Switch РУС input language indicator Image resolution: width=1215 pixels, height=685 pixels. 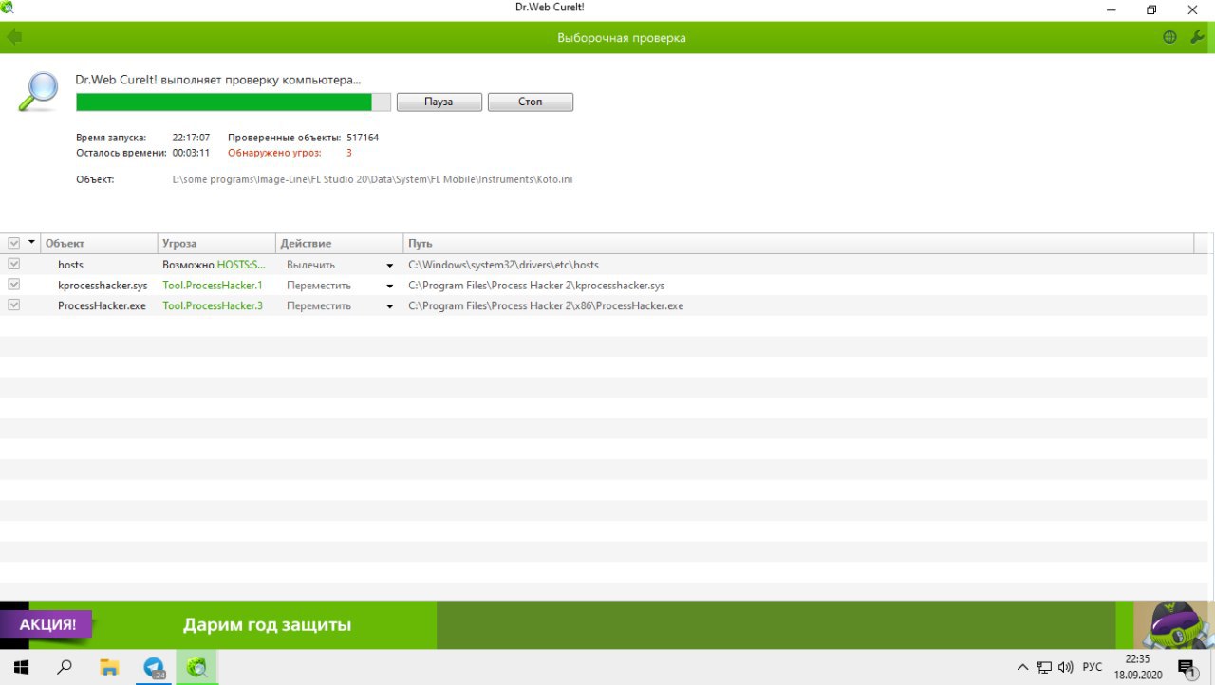[1093, 667]
